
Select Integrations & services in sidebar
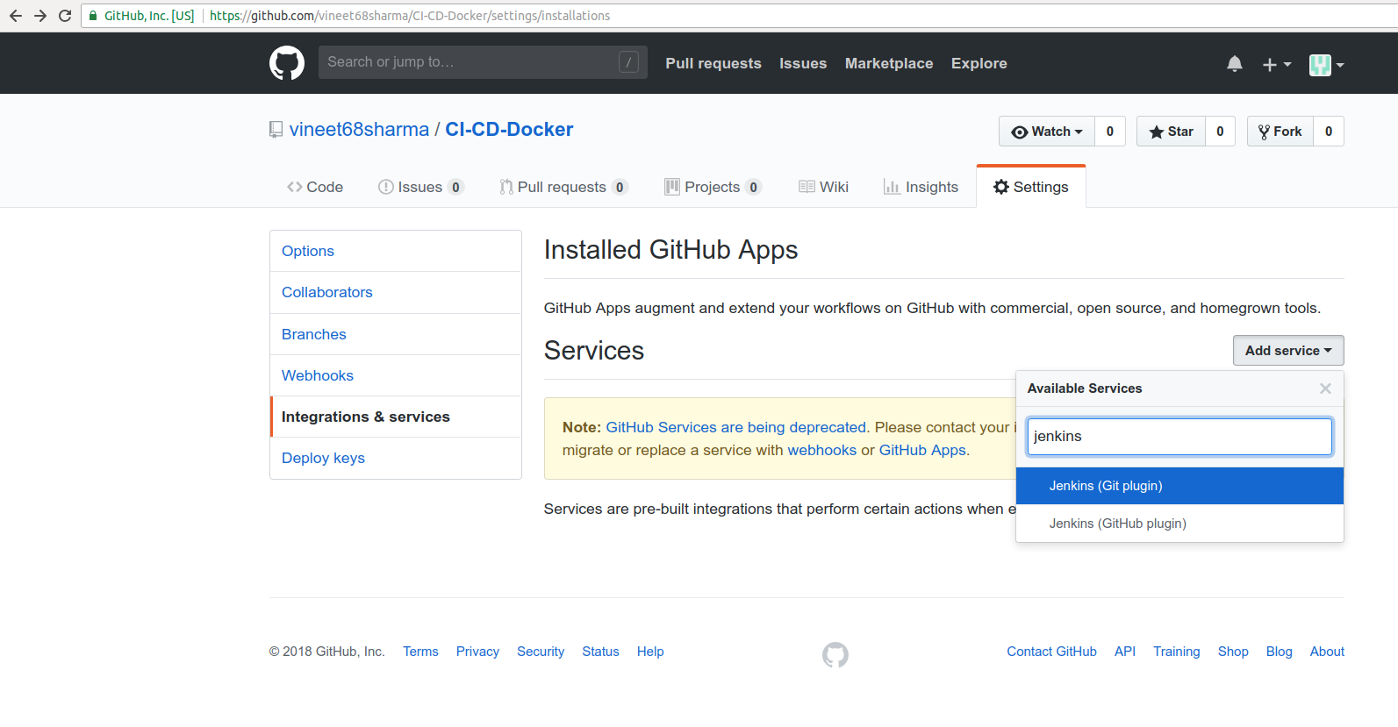coord(396,417)
